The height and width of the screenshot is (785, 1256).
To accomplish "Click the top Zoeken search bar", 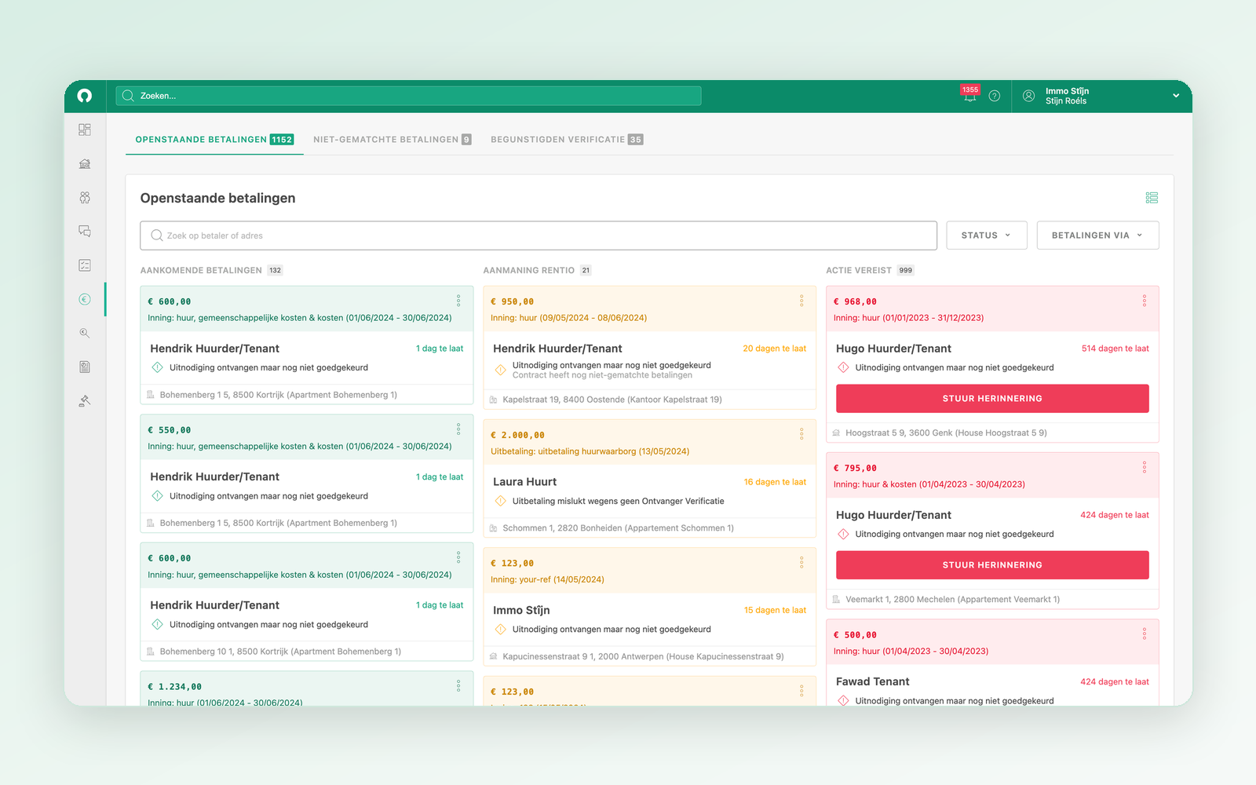I will click(408, 96).
